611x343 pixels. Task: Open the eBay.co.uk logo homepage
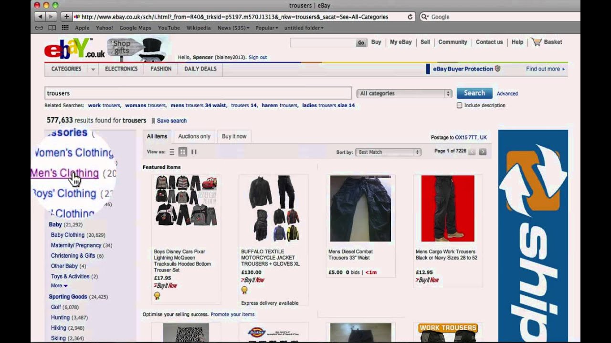pos(74,49)
